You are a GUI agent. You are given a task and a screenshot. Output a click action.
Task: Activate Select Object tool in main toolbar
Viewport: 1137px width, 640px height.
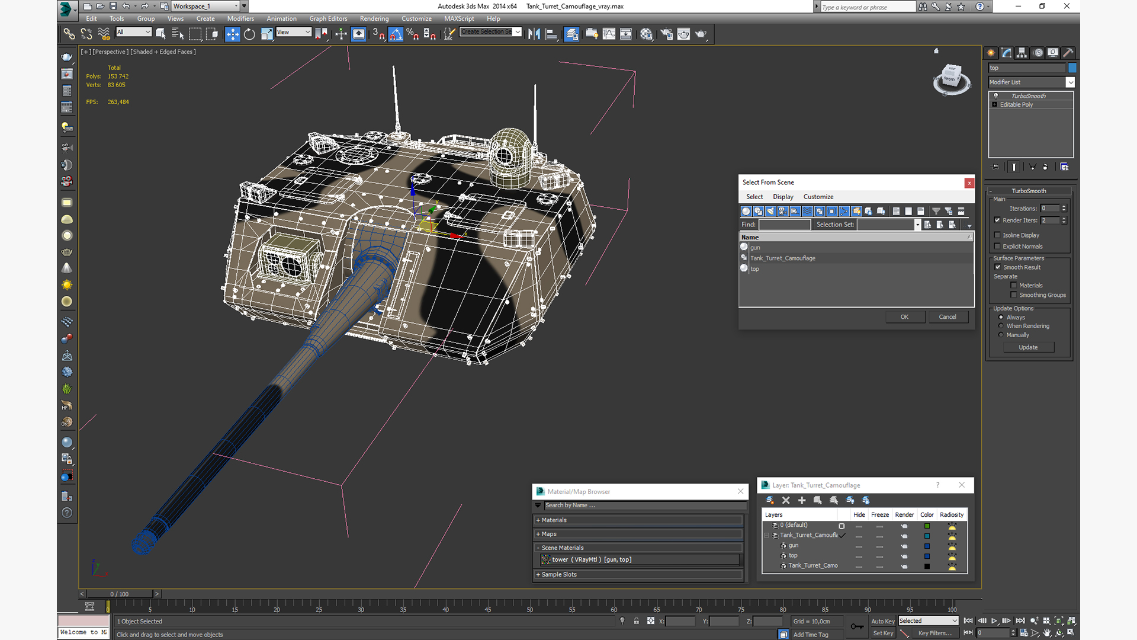pos(160,34)
